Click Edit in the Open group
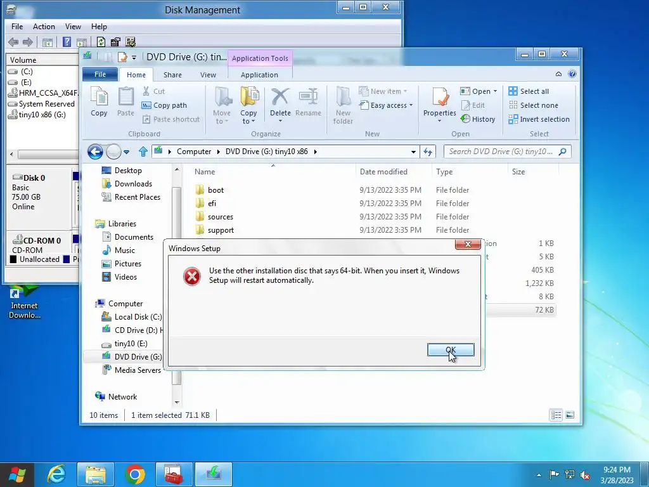649x487 pixels. tap(473, 105)
